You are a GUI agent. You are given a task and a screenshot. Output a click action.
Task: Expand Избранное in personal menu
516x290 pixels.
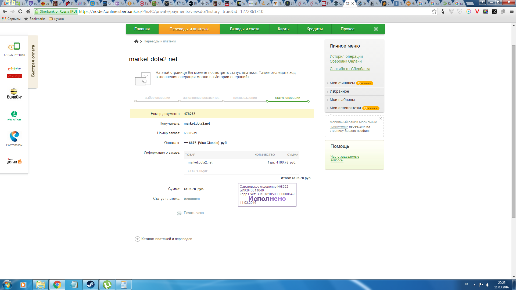pyautogui.click(x=354, y=92)
